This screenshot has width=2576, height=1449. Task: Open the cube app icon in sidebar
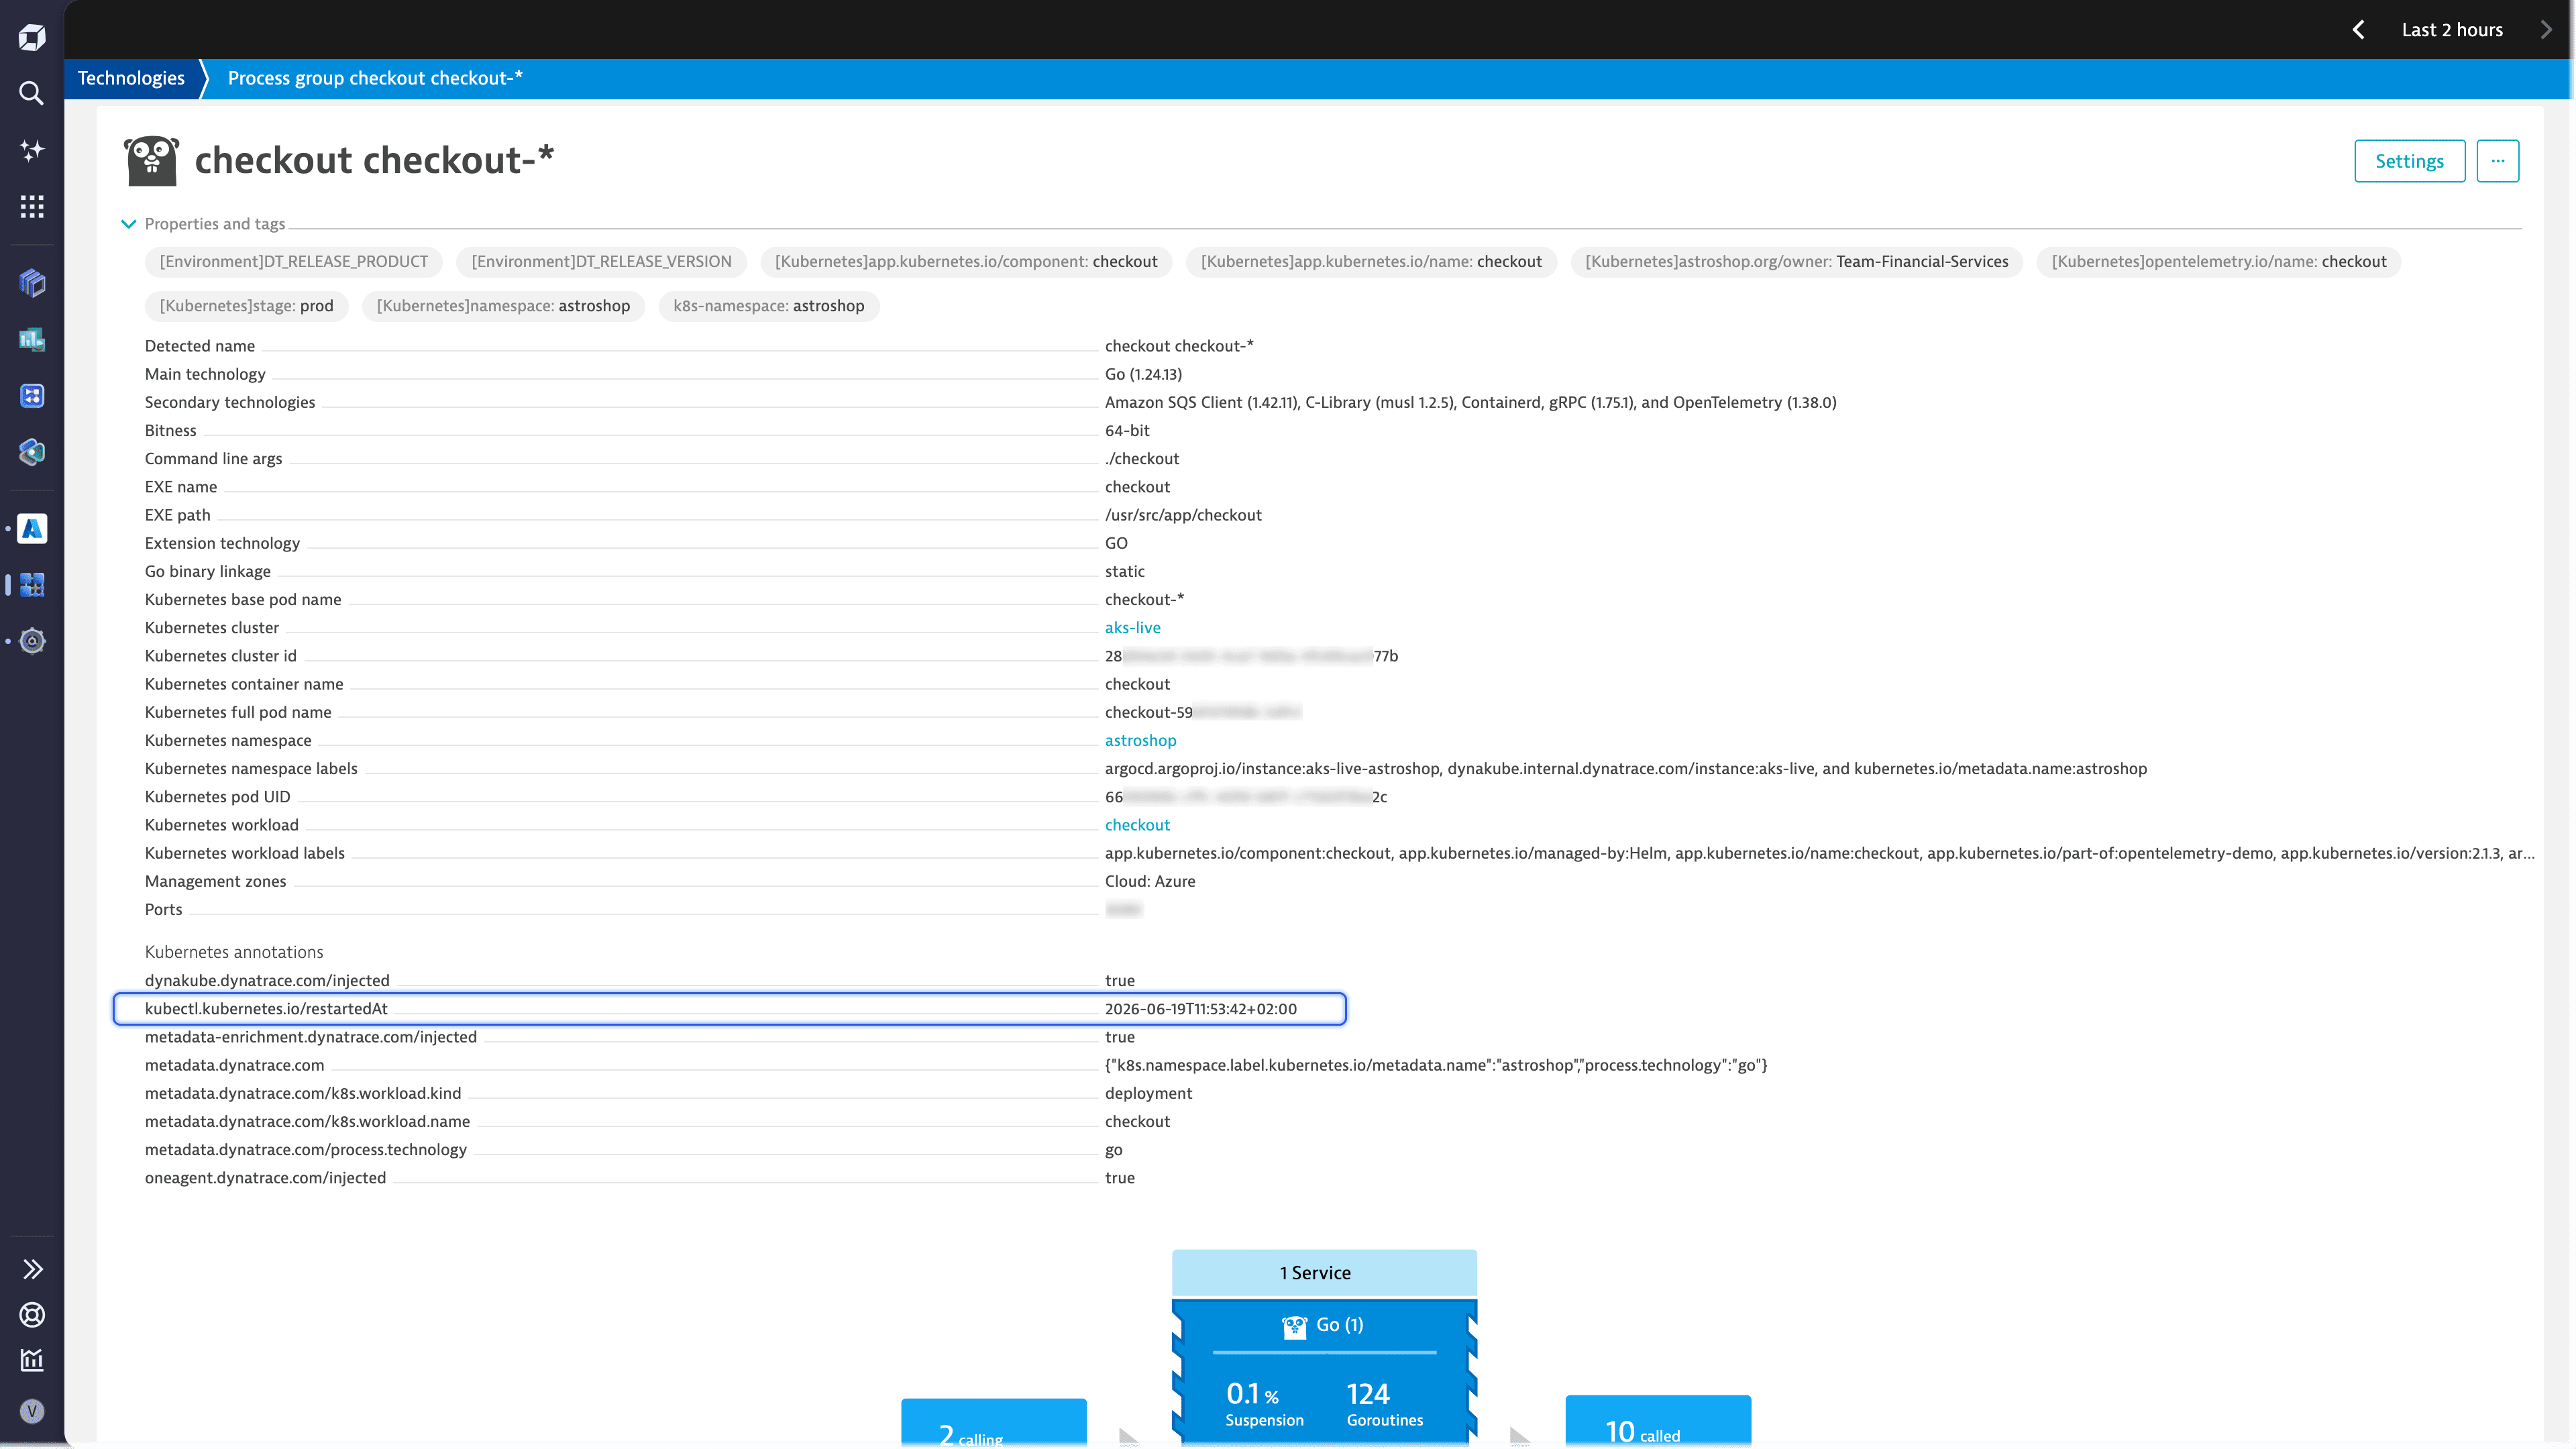click(x=32, y=283)
